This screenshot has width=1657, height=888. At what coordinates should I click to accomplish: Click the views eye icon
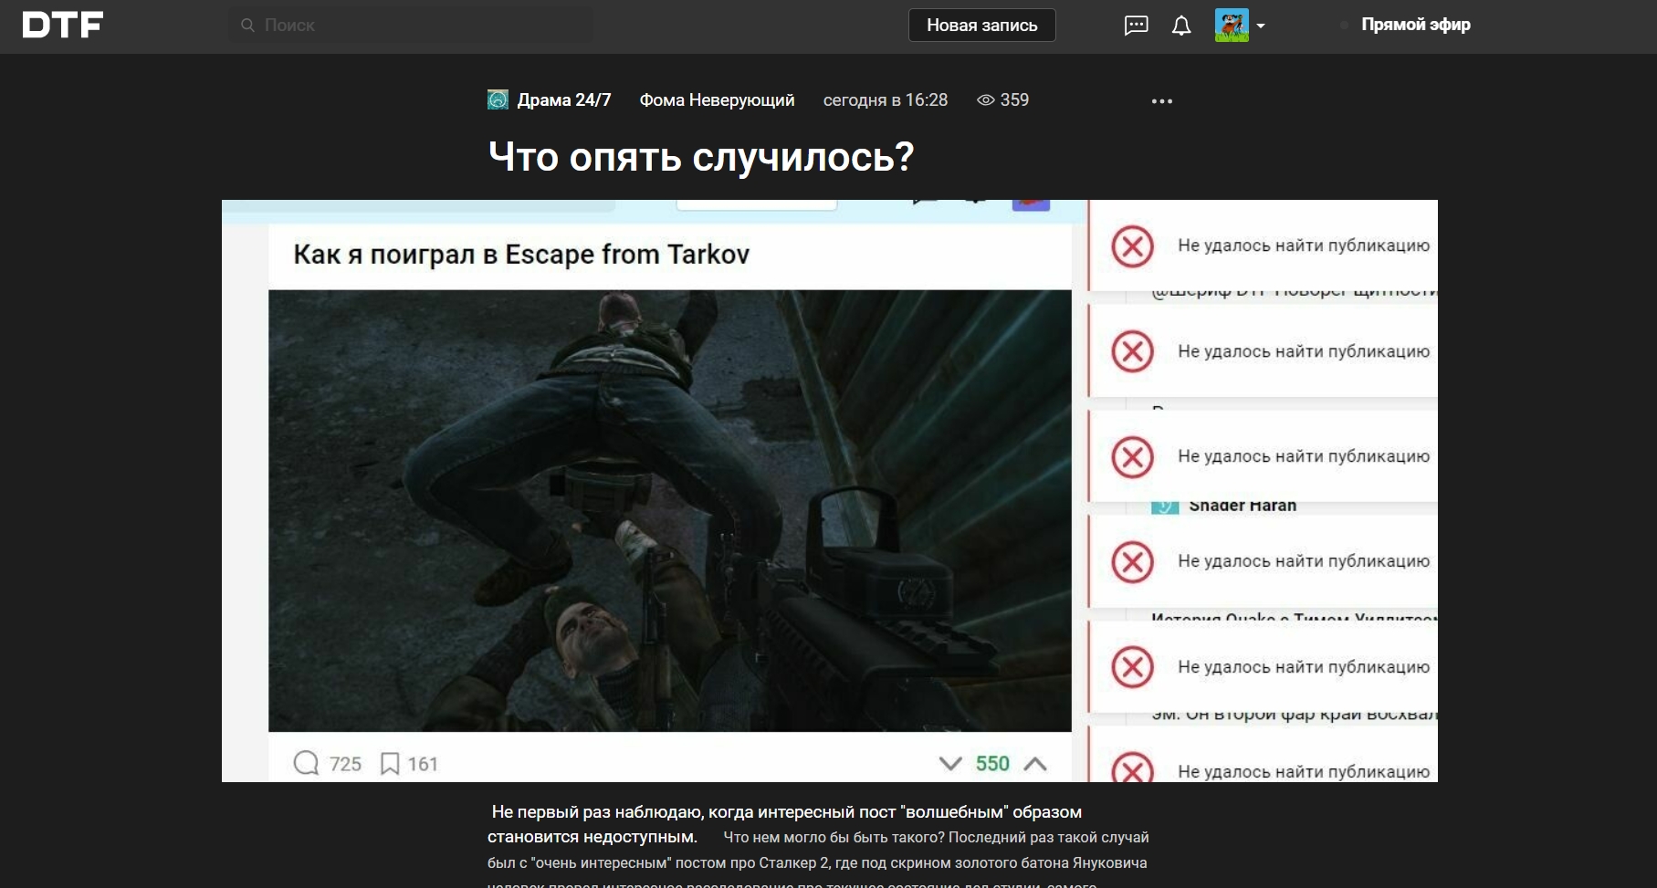[986, 100]
